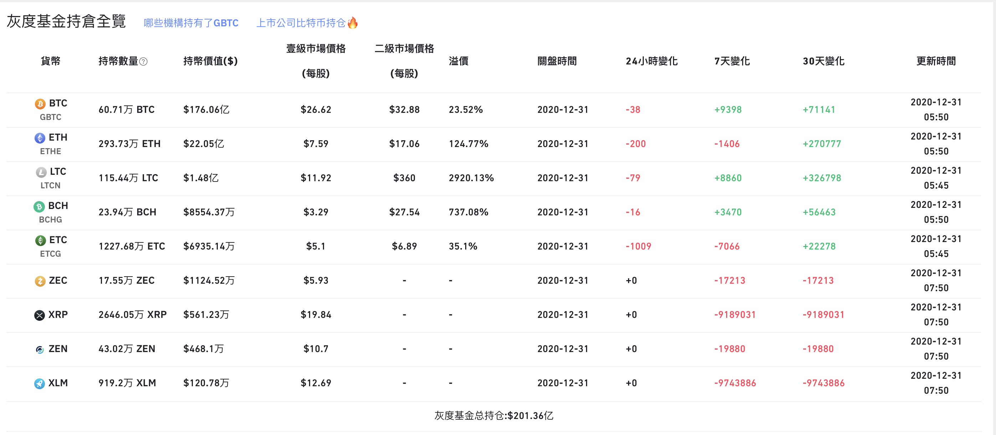Viewport: 996px width, 435px height.
Task: Click the GBTC ticker label
Action: [x=51, y=117]
